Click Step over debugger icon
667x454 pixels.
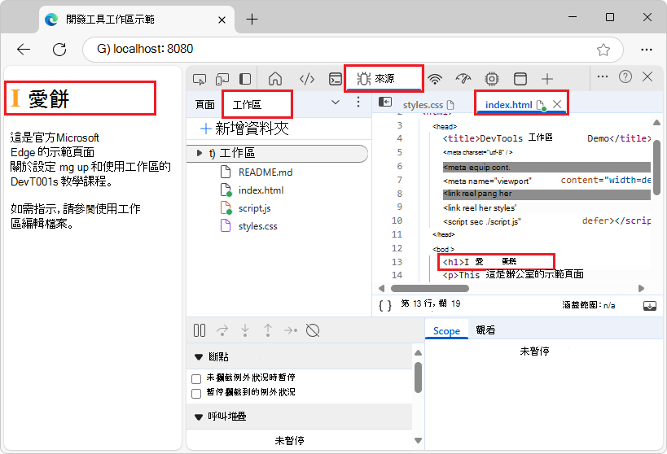click(222, 330)
